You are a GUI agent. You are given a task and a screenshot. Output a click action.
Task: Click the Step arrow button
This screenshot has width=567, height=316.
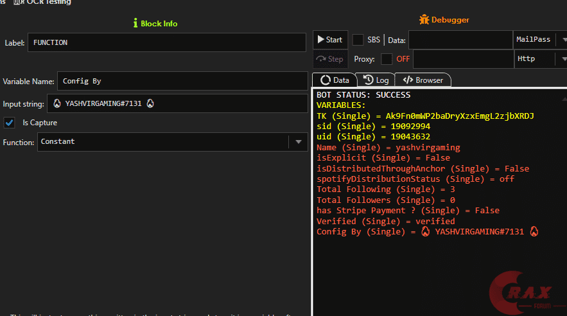[x=330, y=59]
